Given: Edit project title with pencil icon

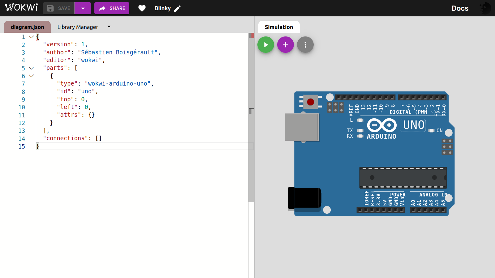Looking at the screenshot, I should (177, 9).
